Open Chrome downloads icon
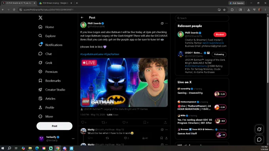This screenshot has width=269, height=151. click(x=248, y=10)
